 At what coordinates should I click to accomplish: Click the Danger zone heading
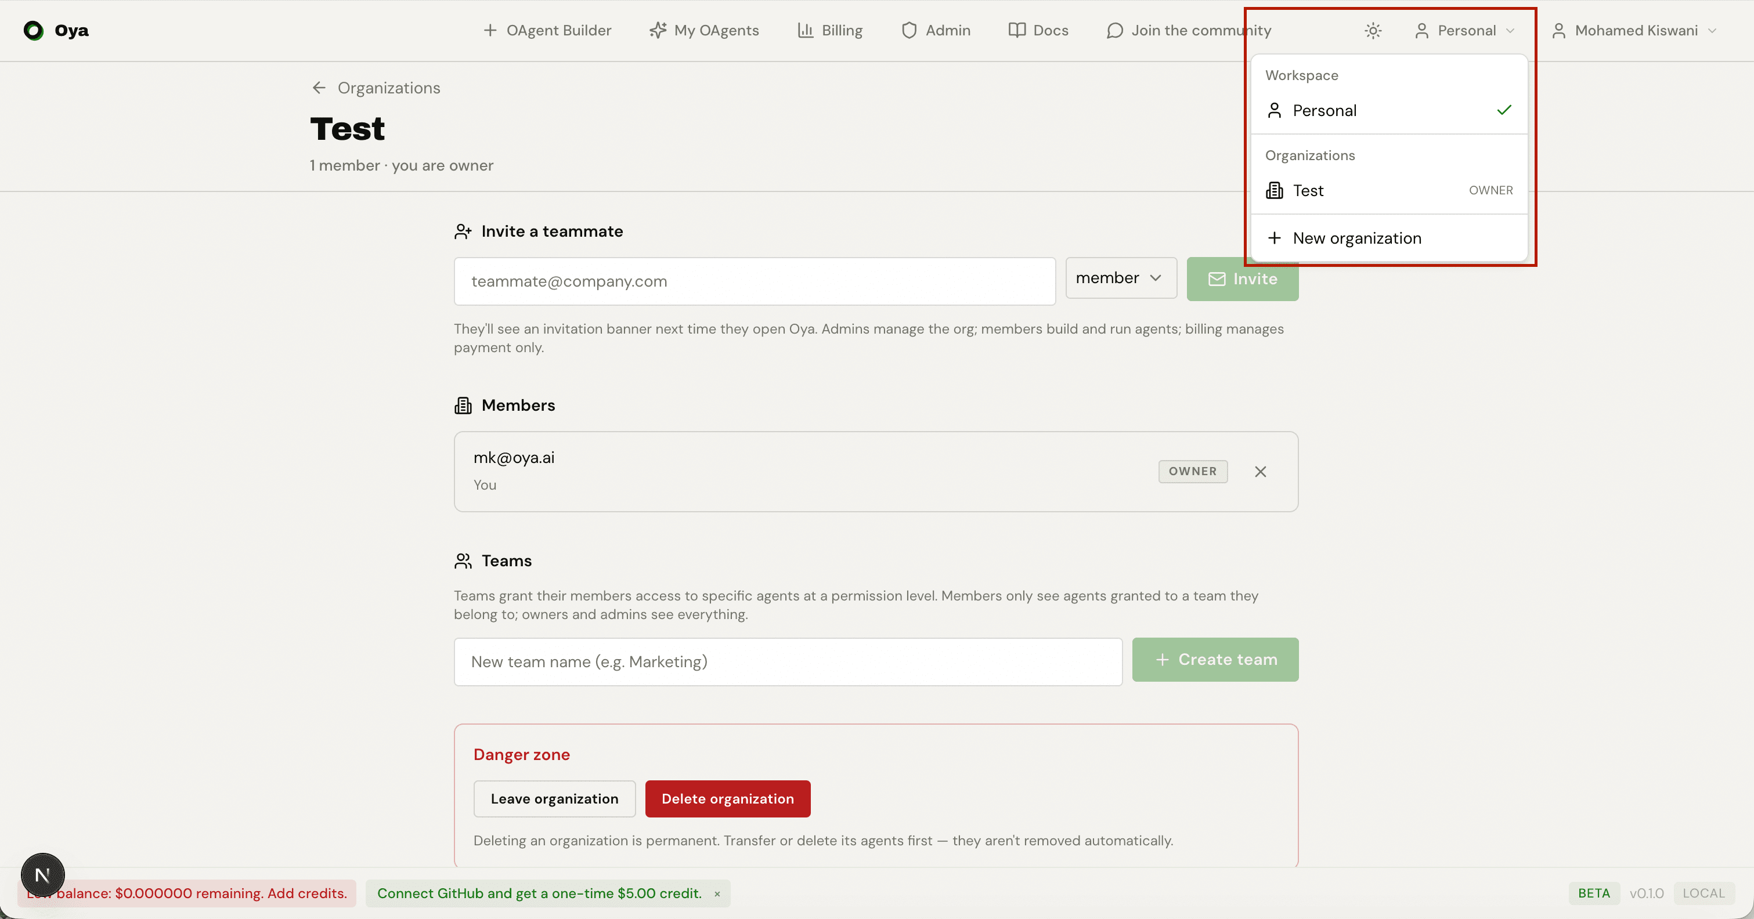tap(522, 754)
